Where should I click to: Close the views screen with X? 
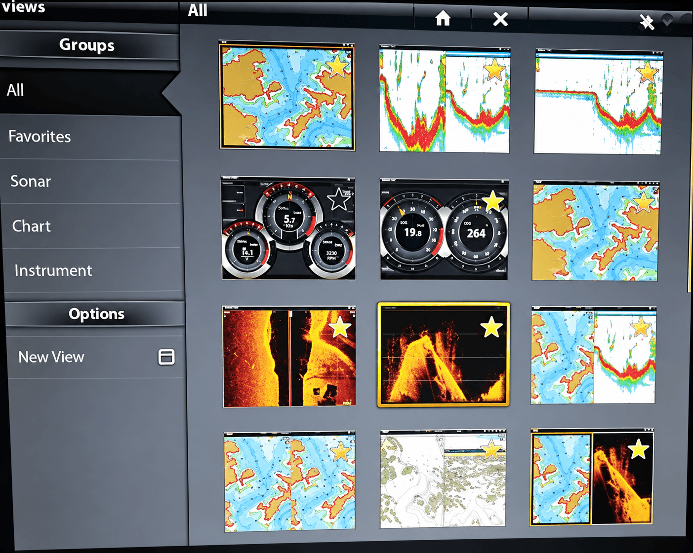(x=500, y=19)
